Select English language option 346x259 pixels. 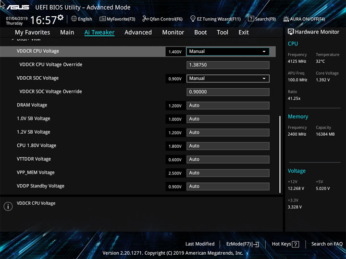[x=85, y=19]
